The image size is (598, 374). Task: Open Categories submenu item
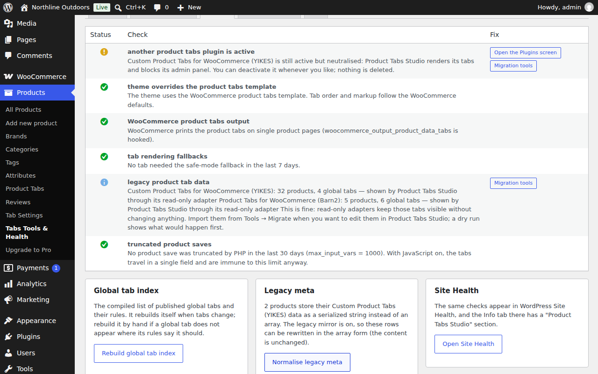coord(22,150)
